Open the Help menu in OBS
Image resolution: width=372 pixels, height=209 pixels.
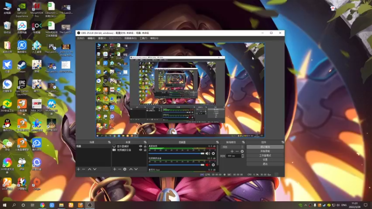(x=154, y=39)
